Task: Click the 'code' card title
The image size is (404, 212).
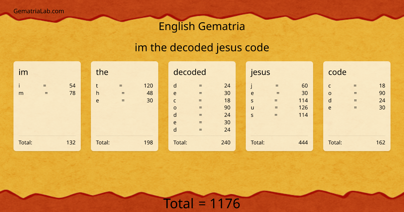Action: click(x=337, y=72)
